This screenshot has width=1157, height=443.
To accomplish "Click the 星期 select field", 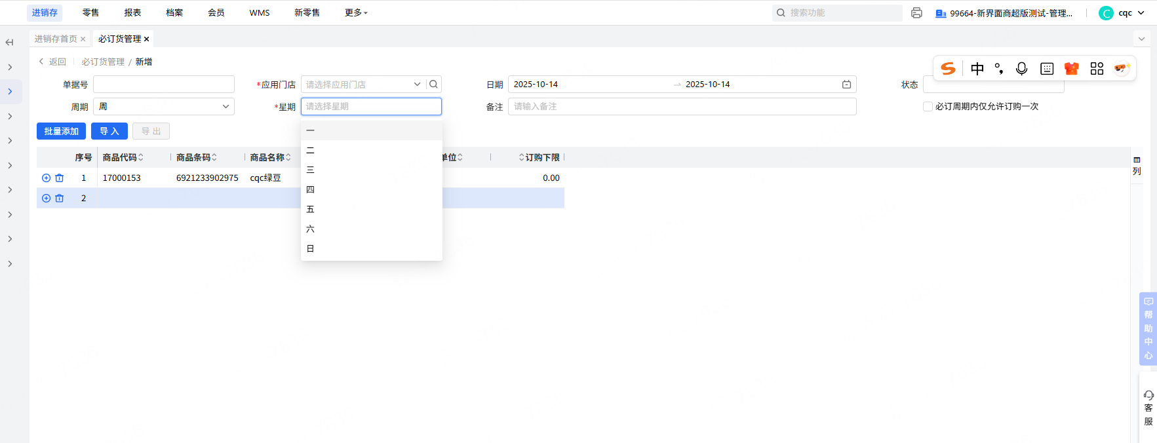I will [371, 106].
